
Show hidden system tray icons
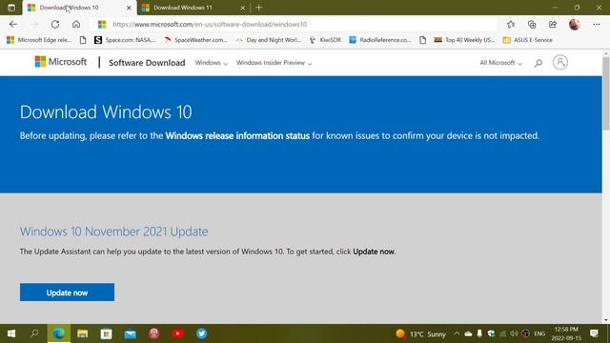click(x=457, y=333)
